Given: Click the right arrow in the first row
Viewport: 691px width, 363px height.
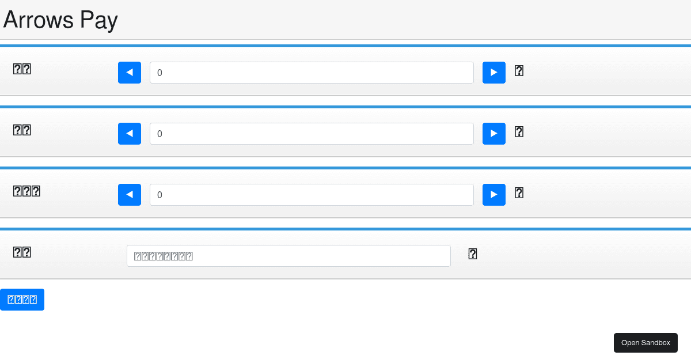Looking at the screenshot, I should (x=494, y=73).
